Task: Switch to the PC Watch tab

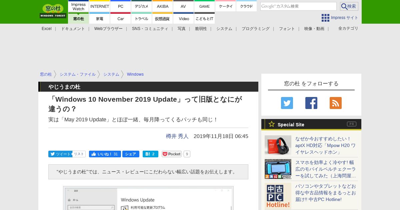Action: [x=121, y=6]
